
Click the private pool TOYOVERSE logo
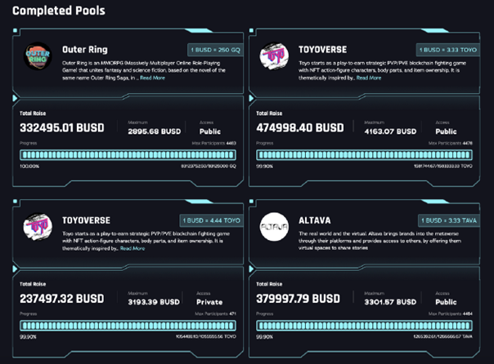[38, 227]
